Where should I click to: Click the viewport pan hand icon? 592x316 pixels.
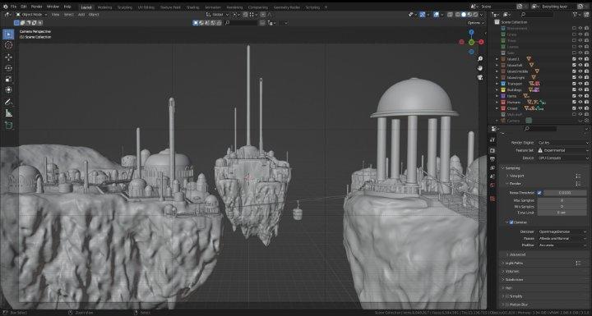(480, 68)
